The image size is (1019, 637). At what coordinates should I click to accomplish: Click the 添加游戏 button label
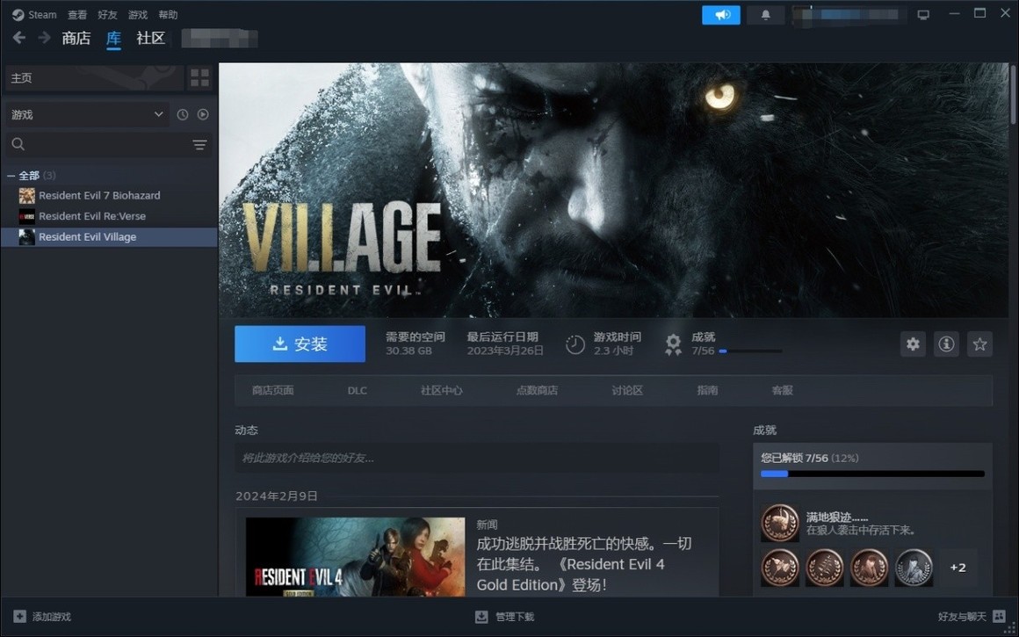tap(51, 616)
